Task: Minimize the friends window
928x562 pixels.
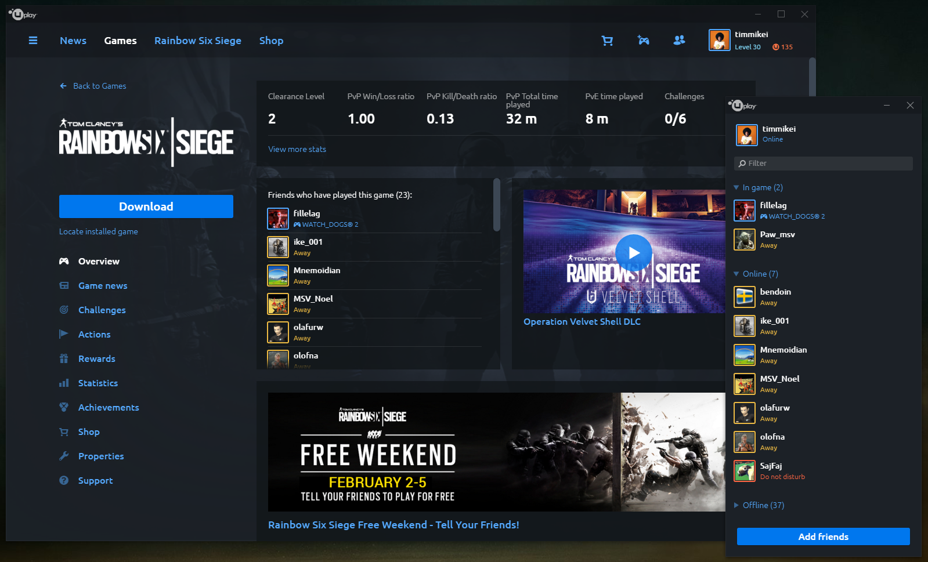Action: 887,105
